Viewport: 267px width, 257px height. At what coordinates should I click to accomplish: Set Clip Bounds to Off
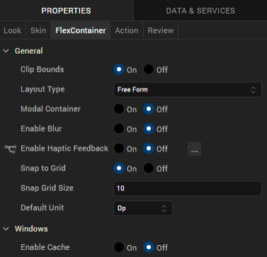point(149,69)
